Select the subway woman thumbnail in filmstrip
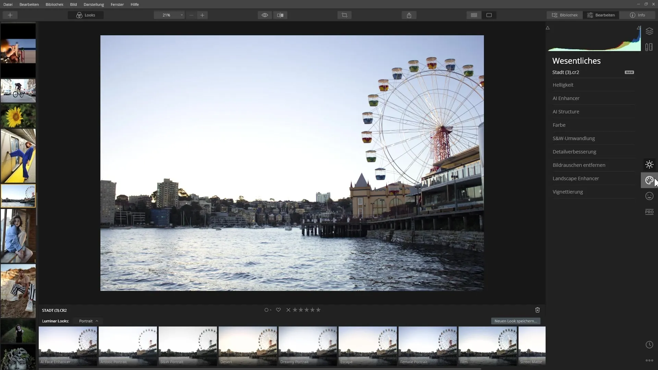The height and width of the screenshot is (370, 658). (18, 156)
